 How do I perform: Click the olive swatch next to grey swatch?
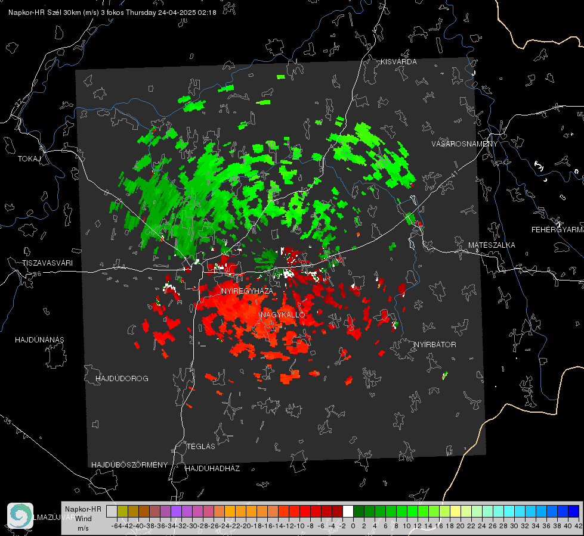tap(122, 511)
